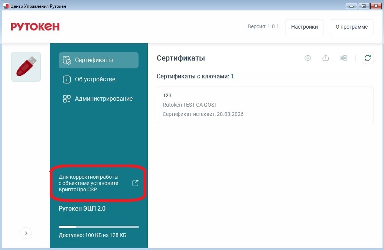Select the certificate card named 123

click(x=265, y=105)
